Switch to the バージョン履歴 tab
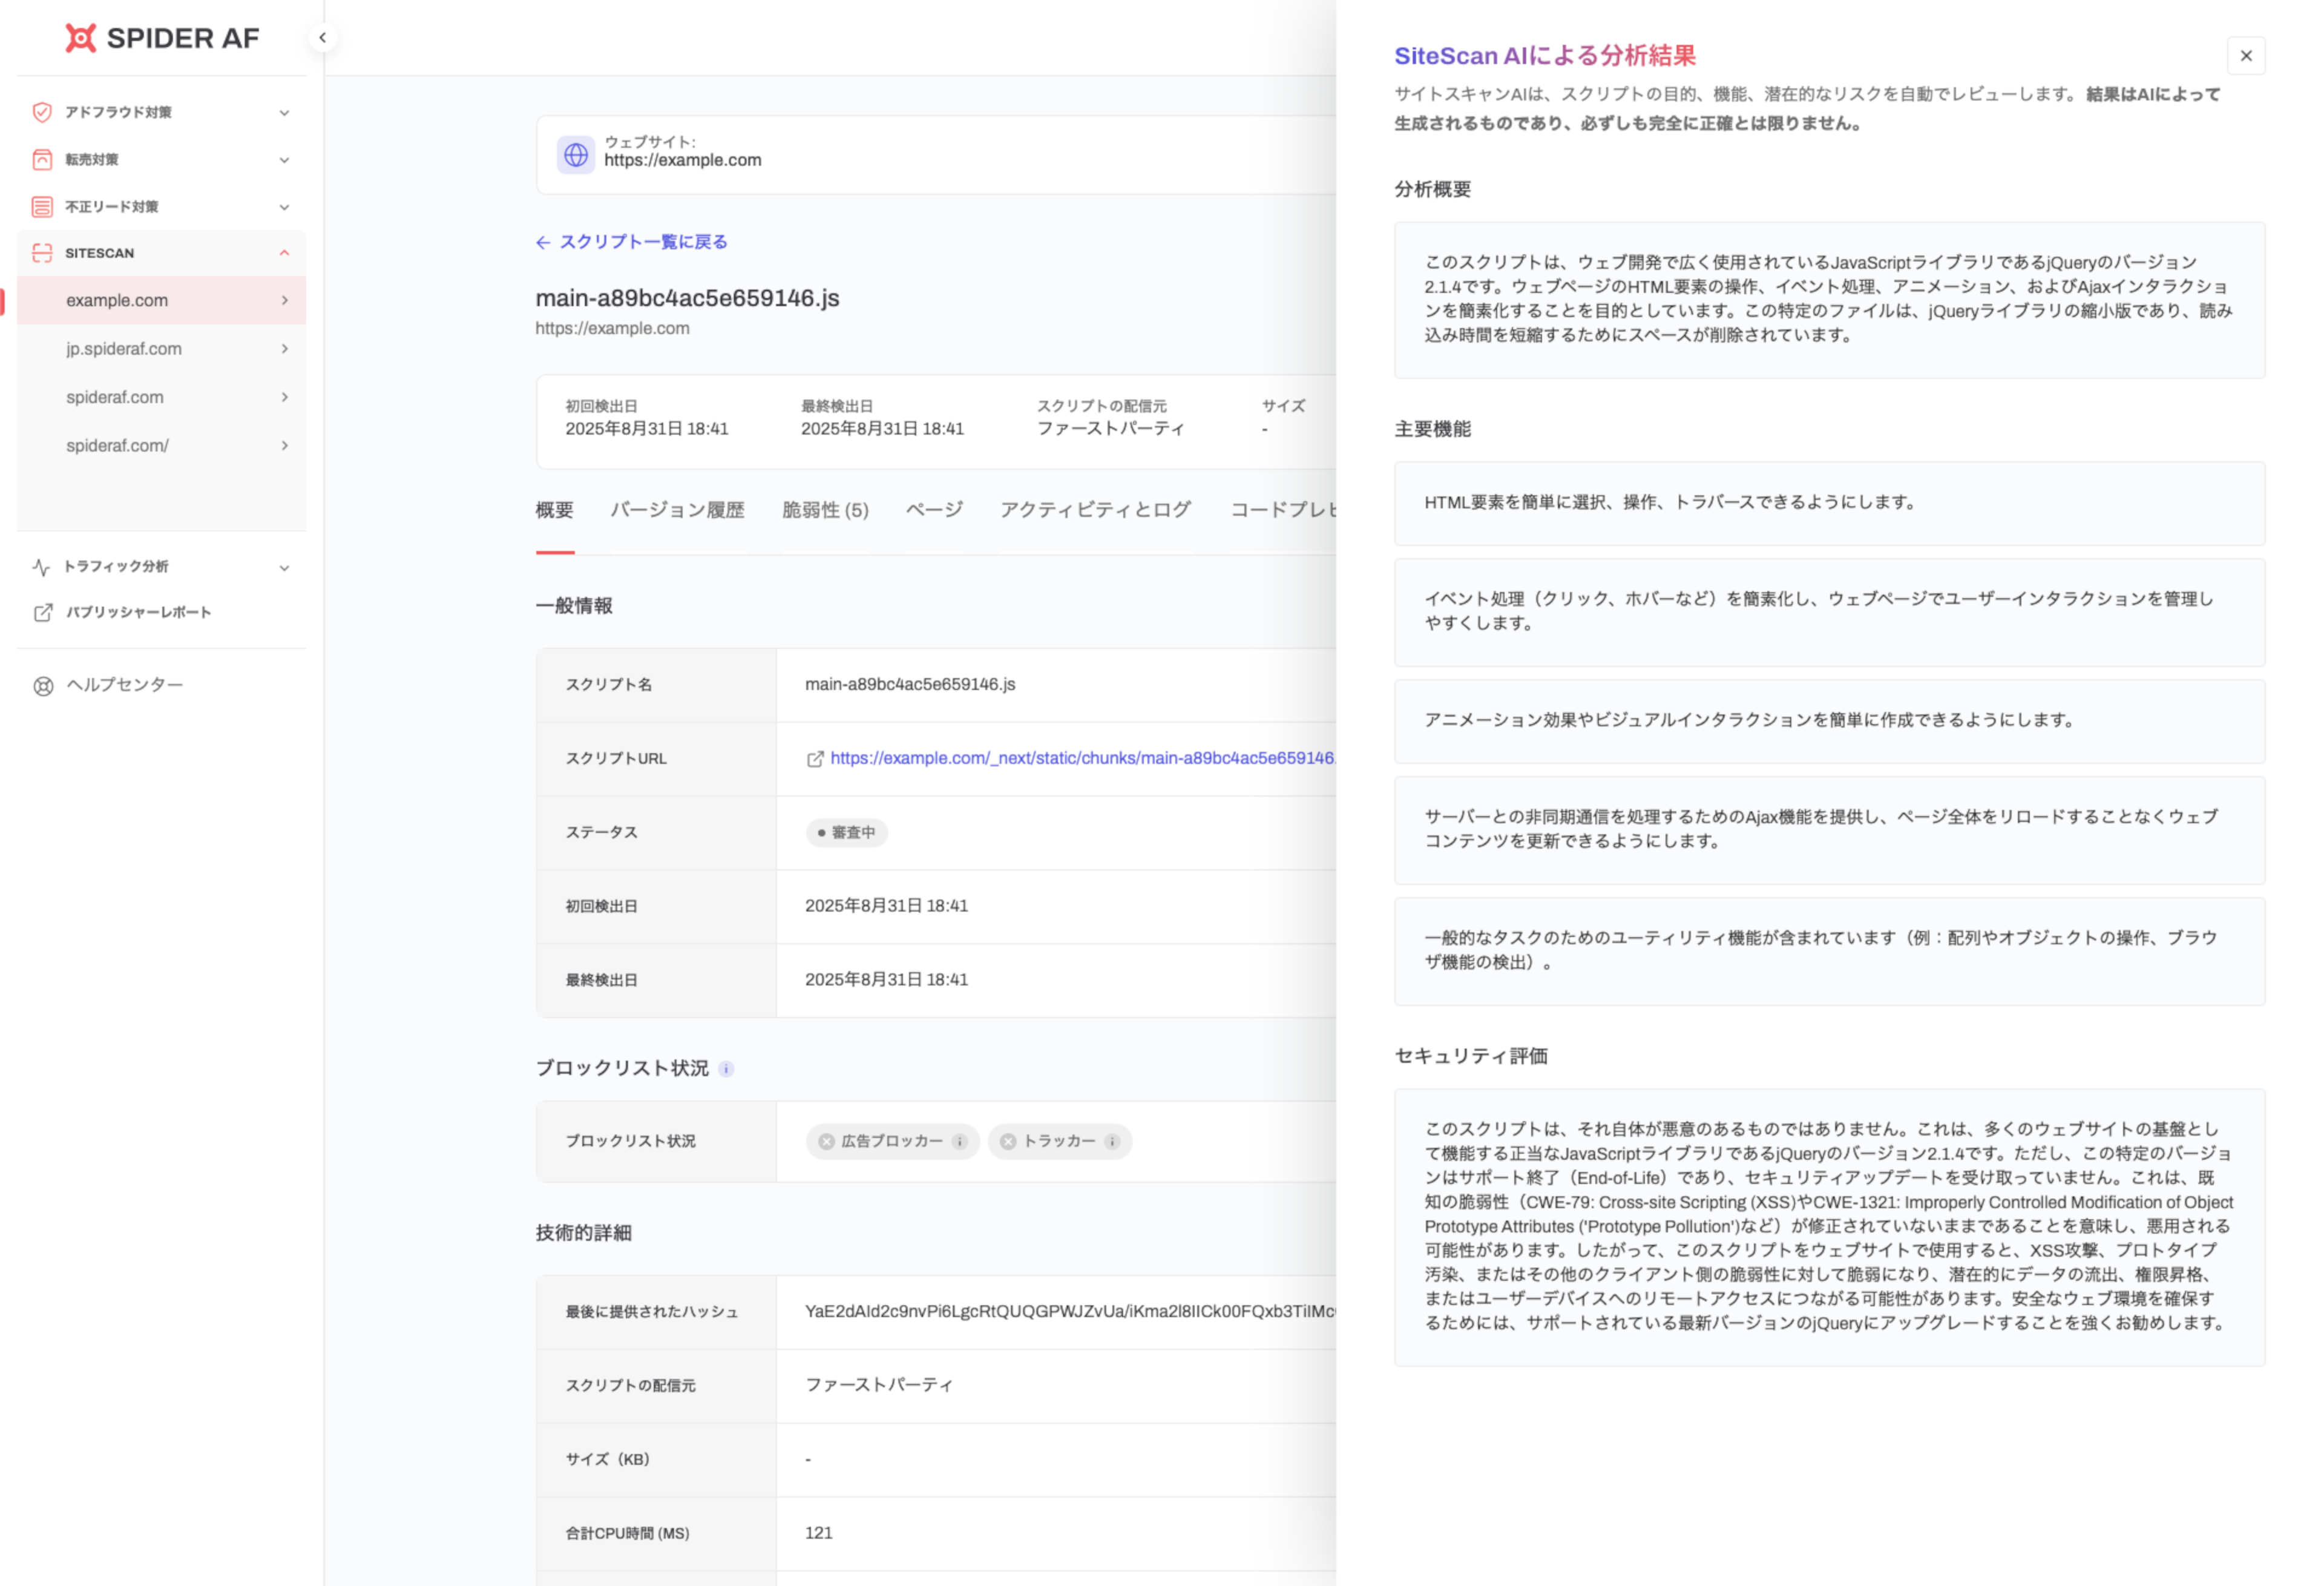The height and width of the screenshot is (1586, 2324). pyautogui.click(x=678, y=511)
